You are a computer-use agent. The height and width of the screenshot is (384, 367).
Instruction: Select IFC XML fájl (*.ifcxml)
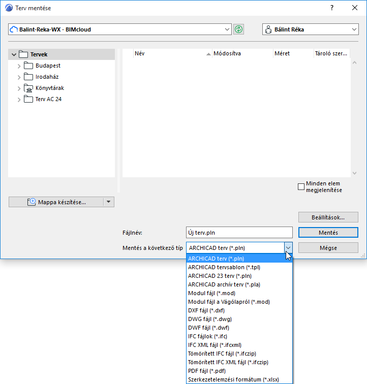click(x=239, y=345)
